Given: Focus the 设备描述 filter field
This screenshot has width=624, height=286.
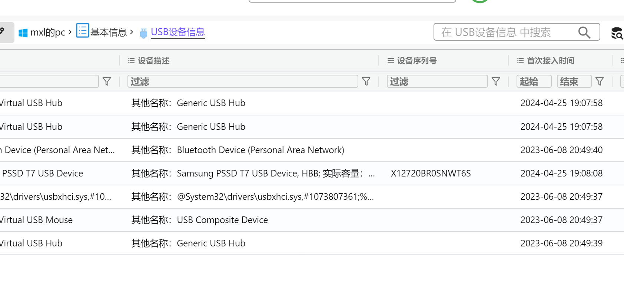Looking at the screenshot, I should pyautogui.click(x=243, y=81).
